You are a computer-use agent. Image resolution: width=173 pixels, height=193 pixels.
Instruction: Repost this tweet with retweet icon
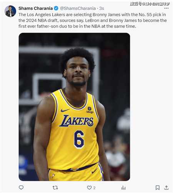pos(55,188)
